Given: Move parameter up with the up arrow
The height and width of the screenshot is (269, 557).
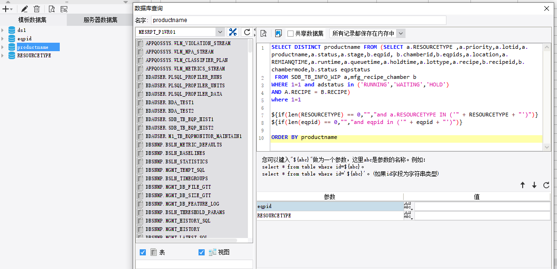Looking at the screenshot, I should 523,185.
